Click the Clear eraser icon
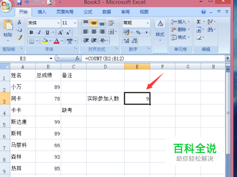This screenshot has width=237, height=177. (199, 37)
